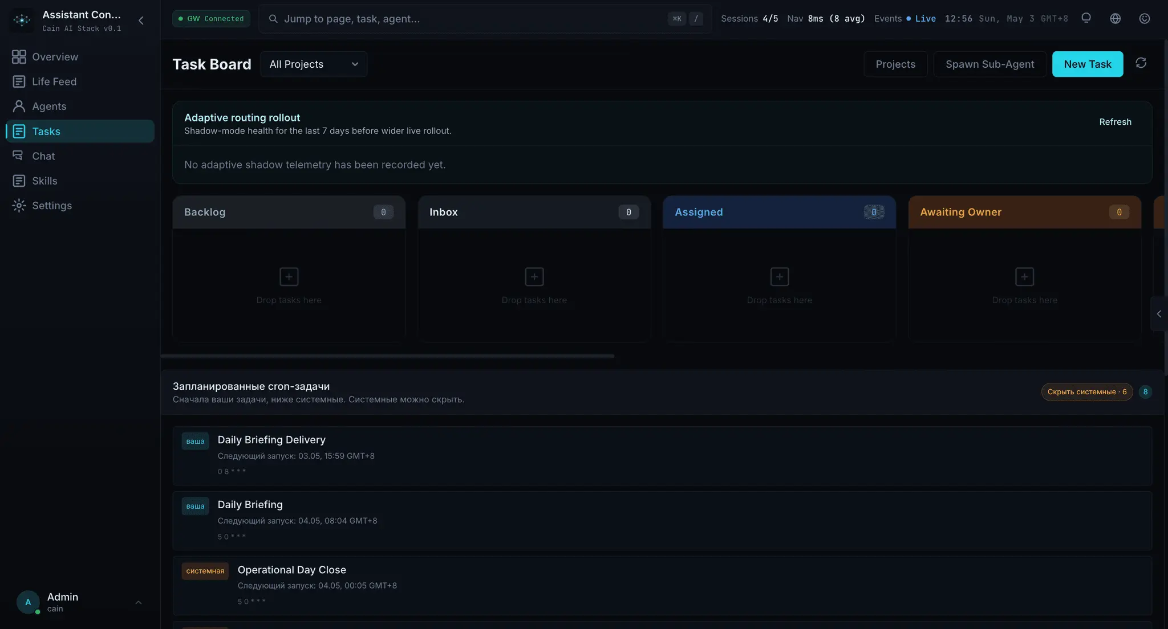Open the Operational Day Close cron task

click(662, 586)
